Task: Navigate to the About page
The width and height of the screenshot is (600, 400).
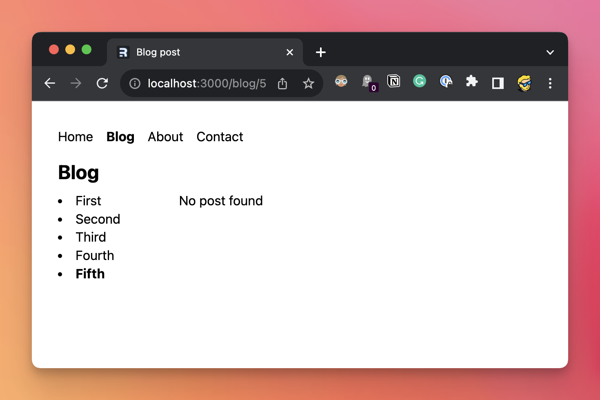Action: click(x=165, y=137)
